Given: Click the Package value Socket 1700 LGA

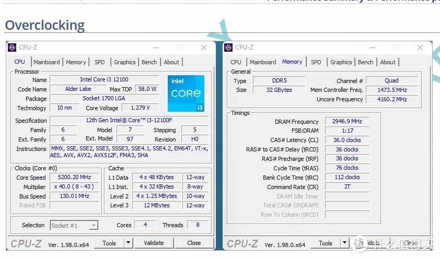Looking at the screenshot, I should tap(104, 98).
